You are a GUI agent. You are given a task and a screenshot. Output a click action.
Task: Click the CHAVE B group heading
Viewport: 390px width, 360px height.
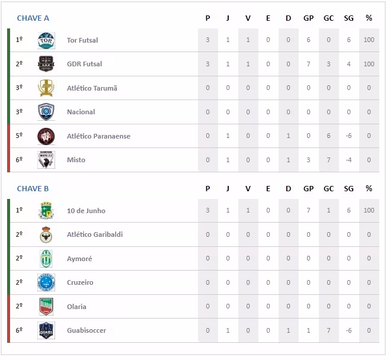click(33, 189)
